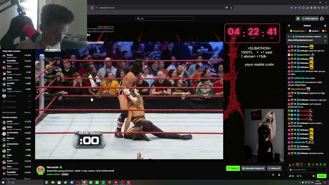The width and height of the screenshot is (329, 185).
Task: Open the pinned silkroadgenesis.com link
Action: coord(300,40)
